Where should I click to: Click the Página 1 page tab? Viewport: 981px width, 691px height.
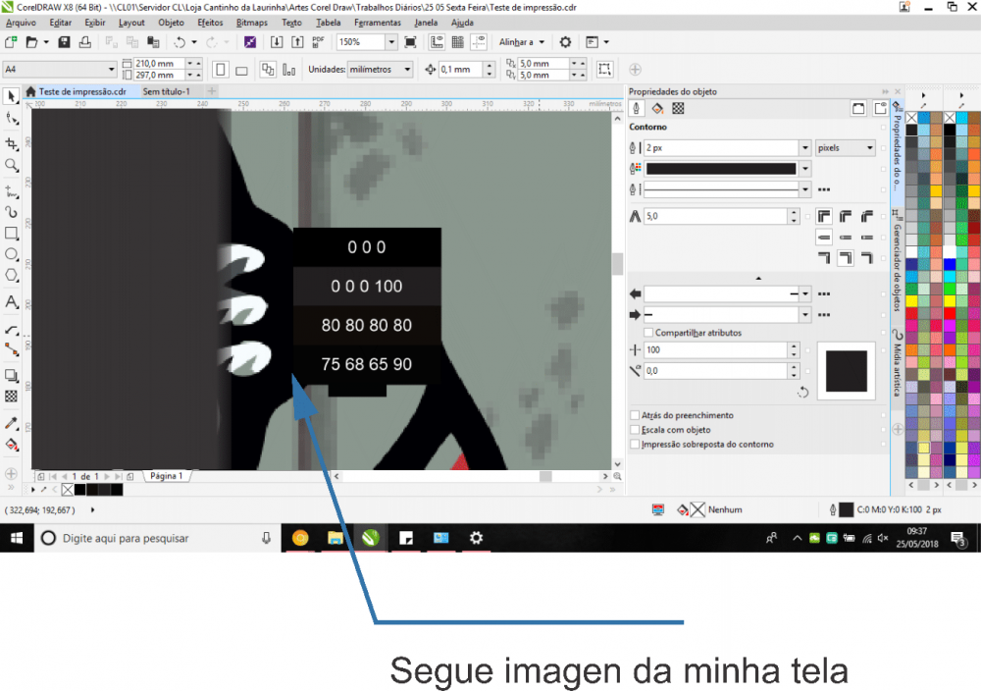click(x=166, y=476)
